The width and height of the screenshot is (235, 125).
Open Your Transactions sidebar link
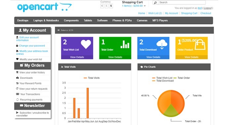(x=30, y=94)
